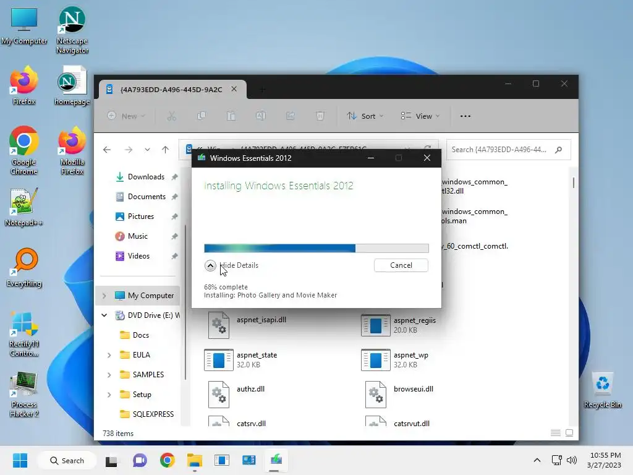Select the Notepad++ desktop shortcut

point(24,207)
